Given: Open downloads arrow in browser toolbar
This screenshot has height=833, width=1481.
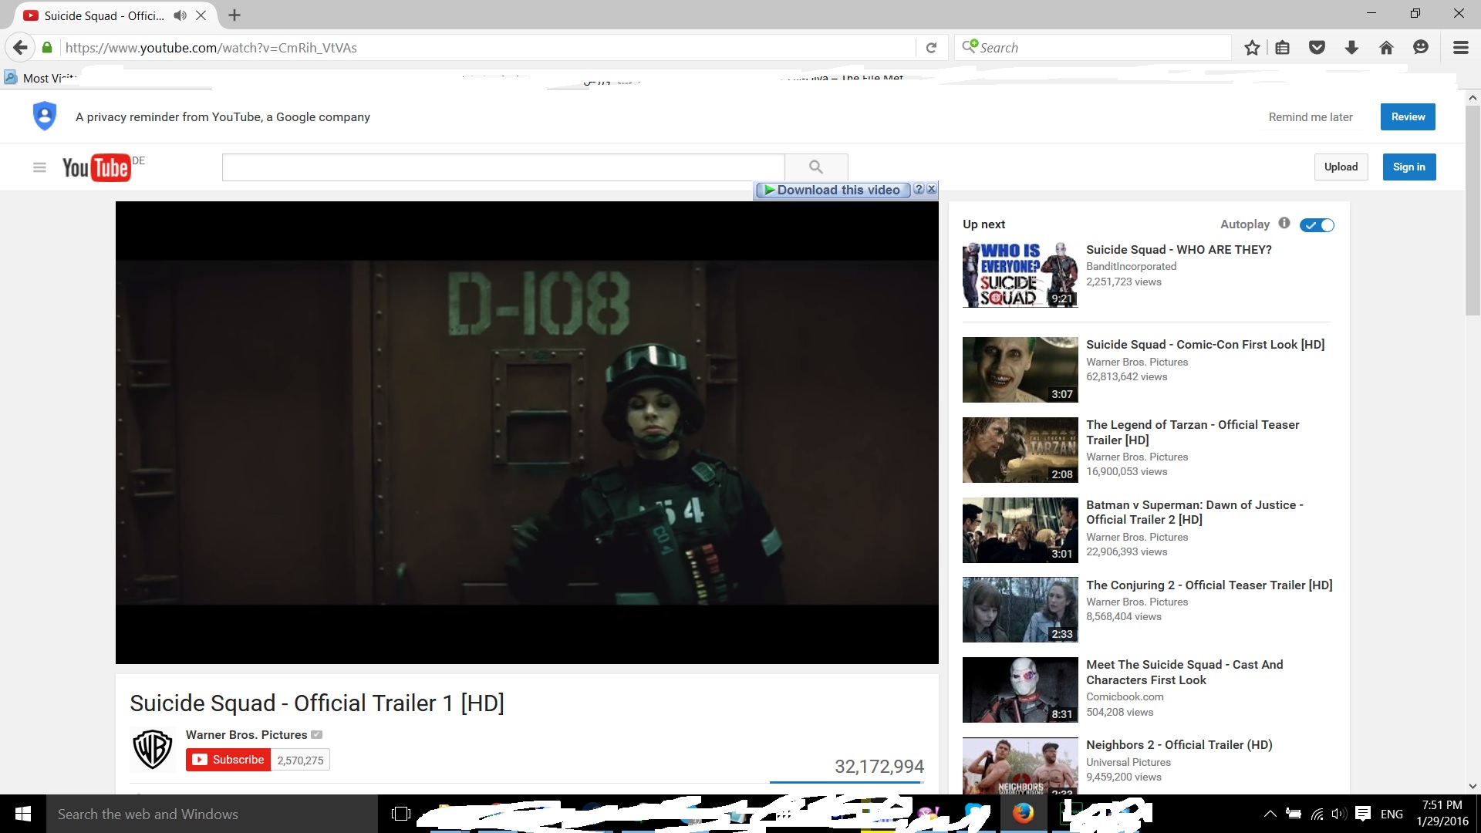Looking at the screenshot, I should pyautogui.click(x=1351, y=48).
